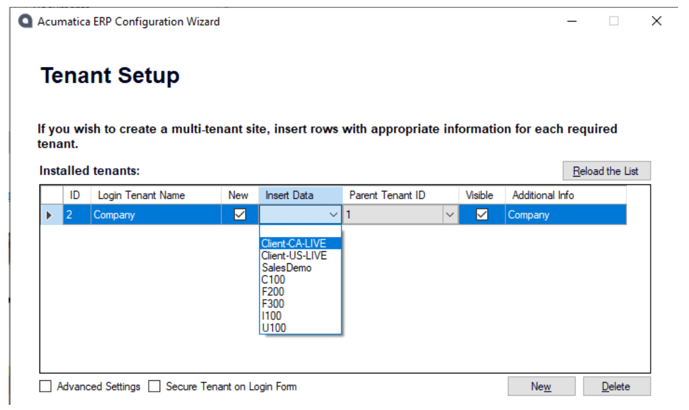Click the Parent Tenant ID column header

(x=401, y=195)
